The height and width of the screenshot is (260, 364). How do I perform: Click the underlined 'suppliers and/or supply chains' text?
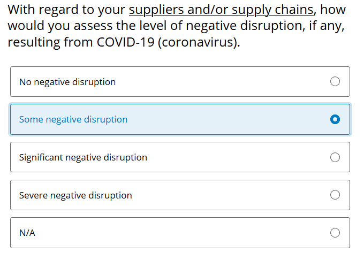221,10
